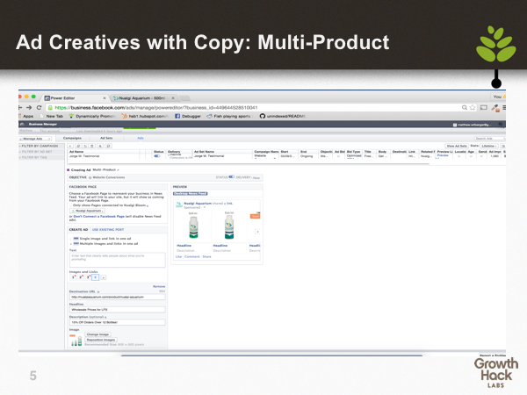
Task: Click the search magnifier in the address bar
Action: [465, 107]
